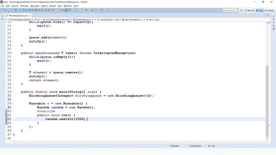Open the New Java Class dropdown arrow
The height and width of the screenshot is (155, 276).
(49, 10)
